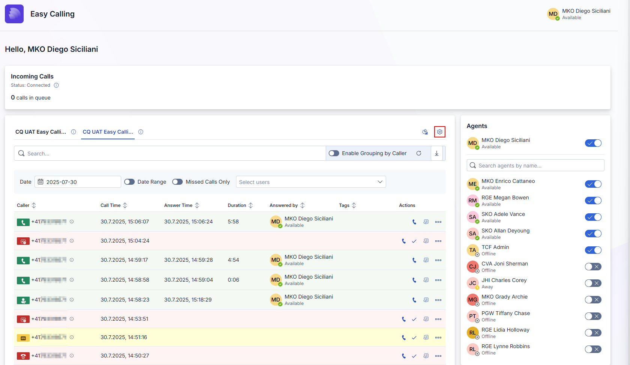Download the call list via arrow icon
The height and width of the screenshot is (365, 630).
436,153
